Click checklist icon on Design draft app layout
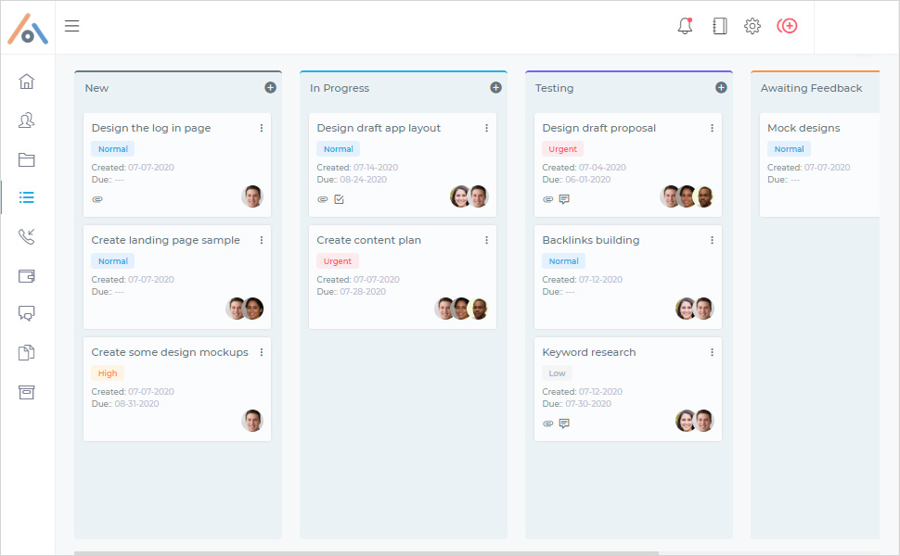Screen dimensions: 900x556 tap(339, 199)
